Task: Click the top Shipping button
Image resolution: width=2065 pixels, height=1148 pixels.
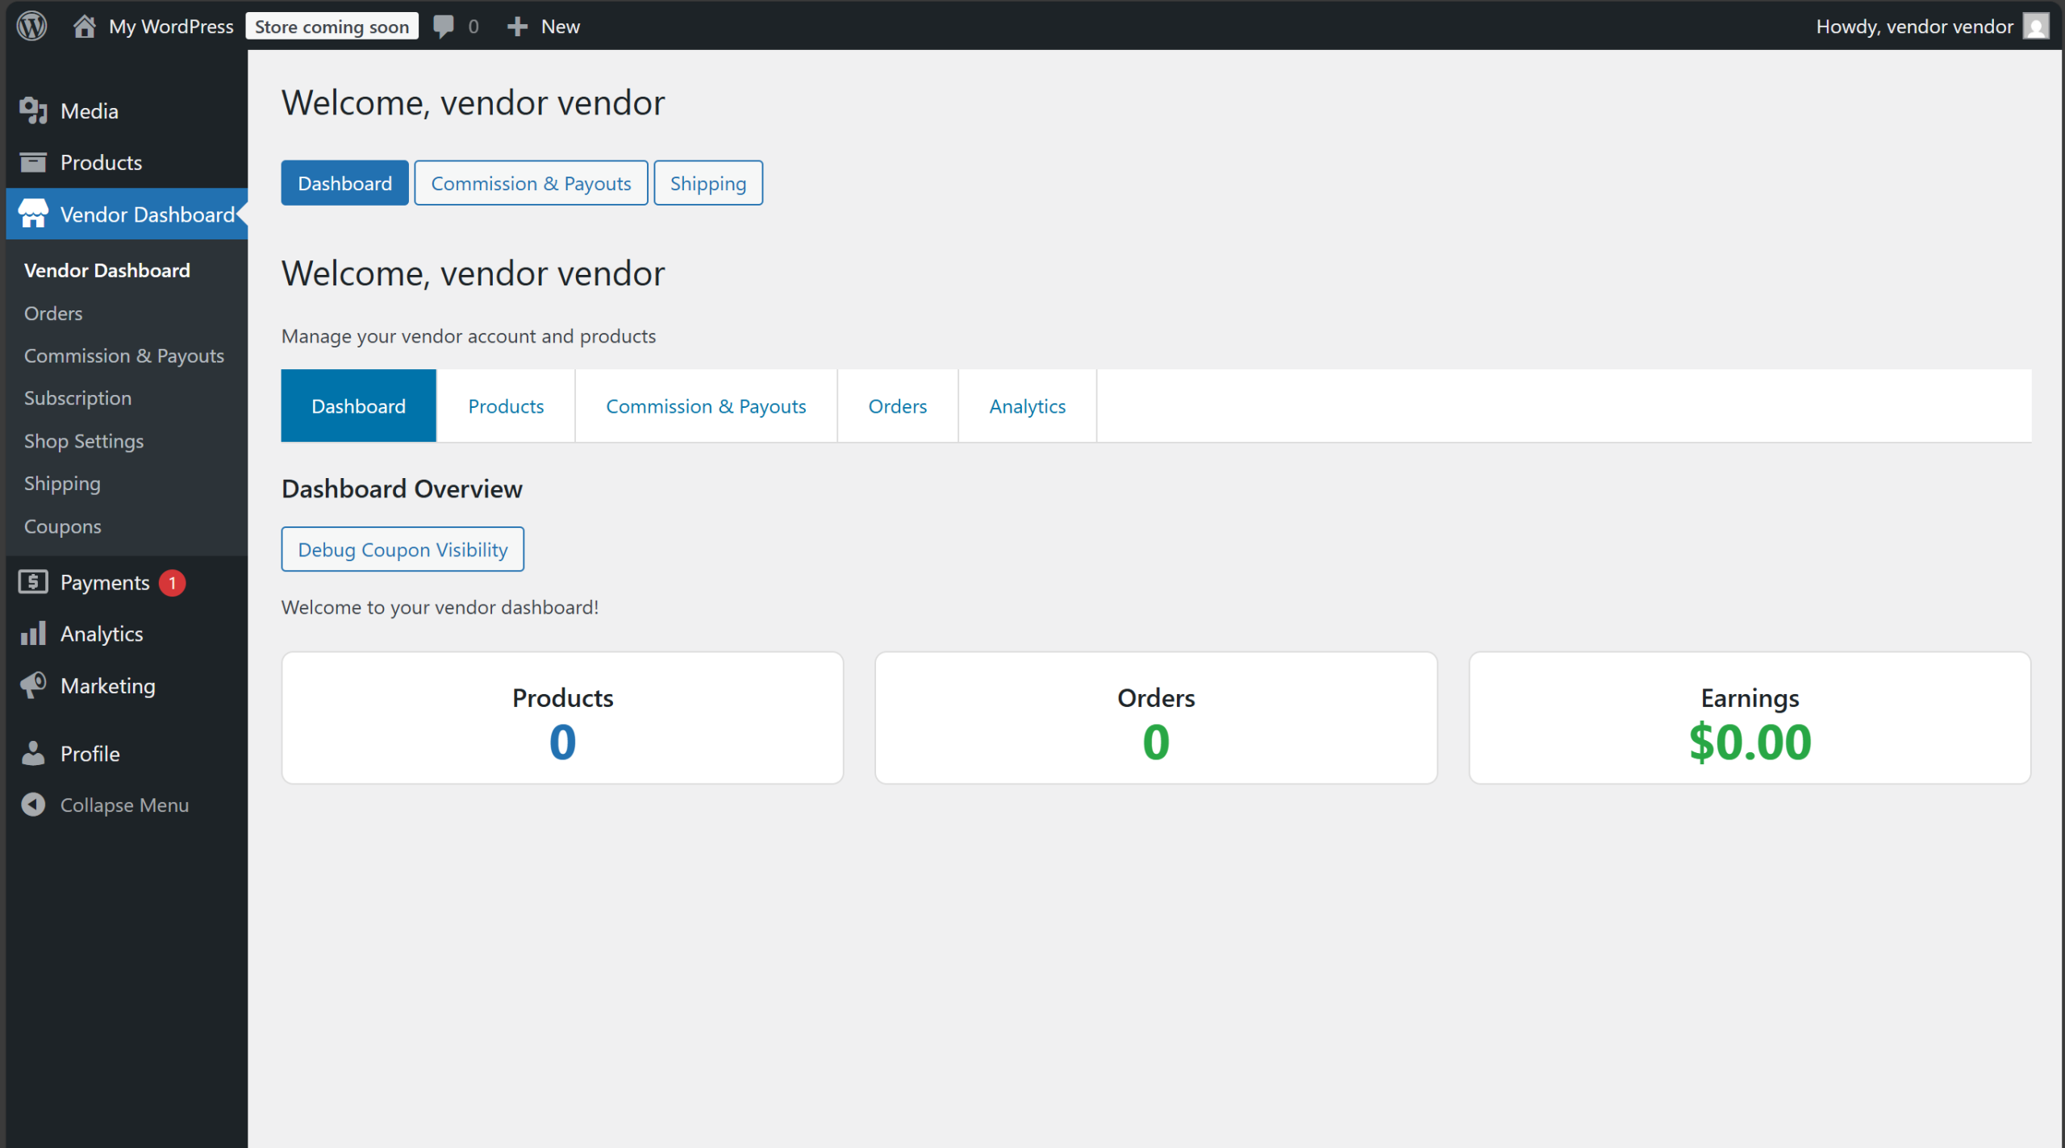Action: pos(708,183)
